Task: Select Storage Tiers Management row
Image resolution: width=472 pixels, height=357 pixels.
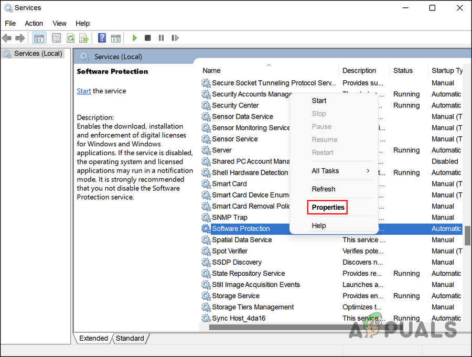Action: point(332,307)
